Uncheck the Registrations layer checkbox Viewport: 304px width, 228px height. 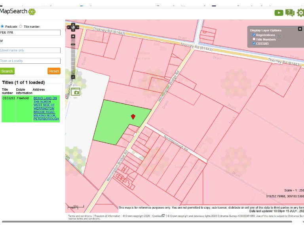[x=254, y=35]
